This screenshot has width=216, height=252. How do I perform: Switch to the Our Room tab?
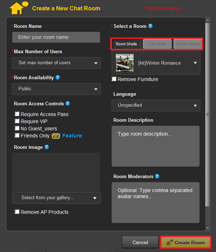coord(157,44)
